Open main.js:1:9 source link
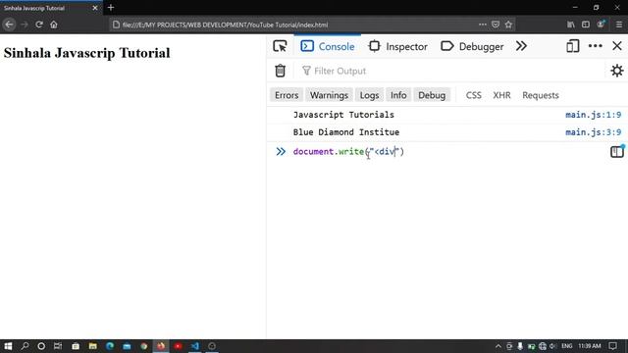 (x=593, y=115)
